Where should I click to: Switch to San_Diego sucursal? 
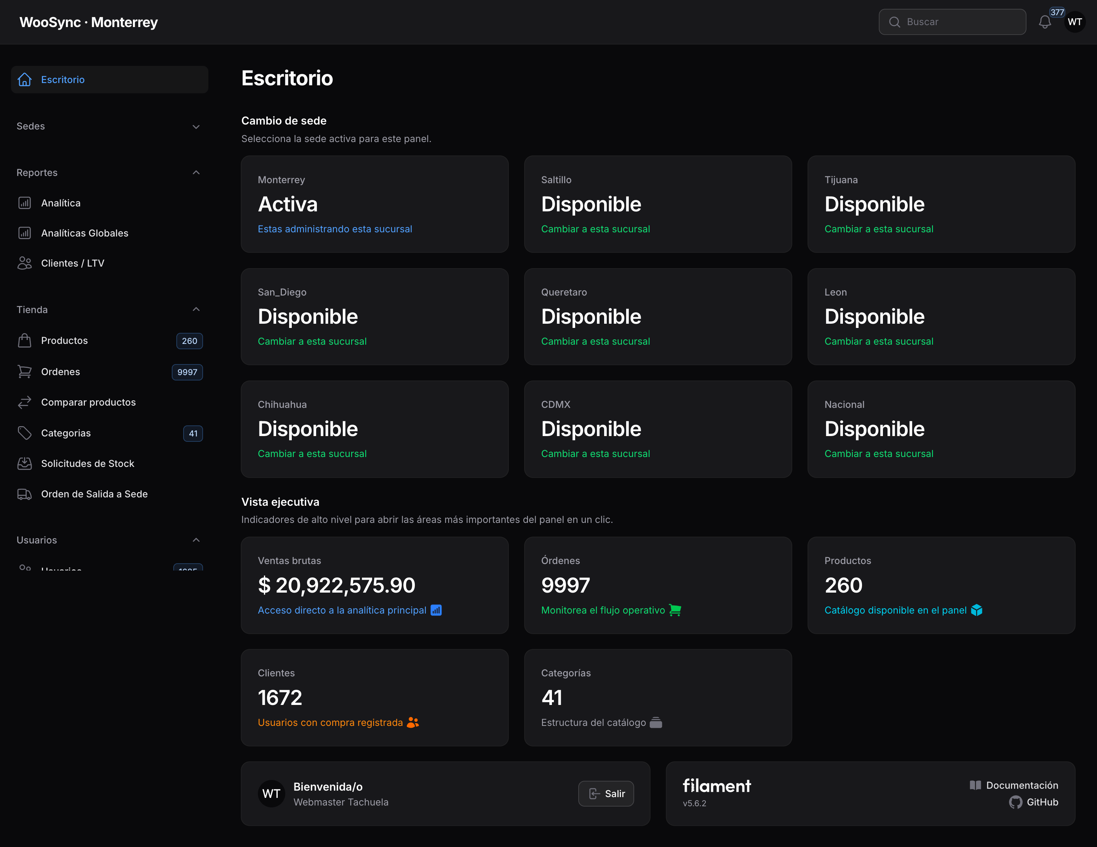pyautogui.click(x=375, y=316)
